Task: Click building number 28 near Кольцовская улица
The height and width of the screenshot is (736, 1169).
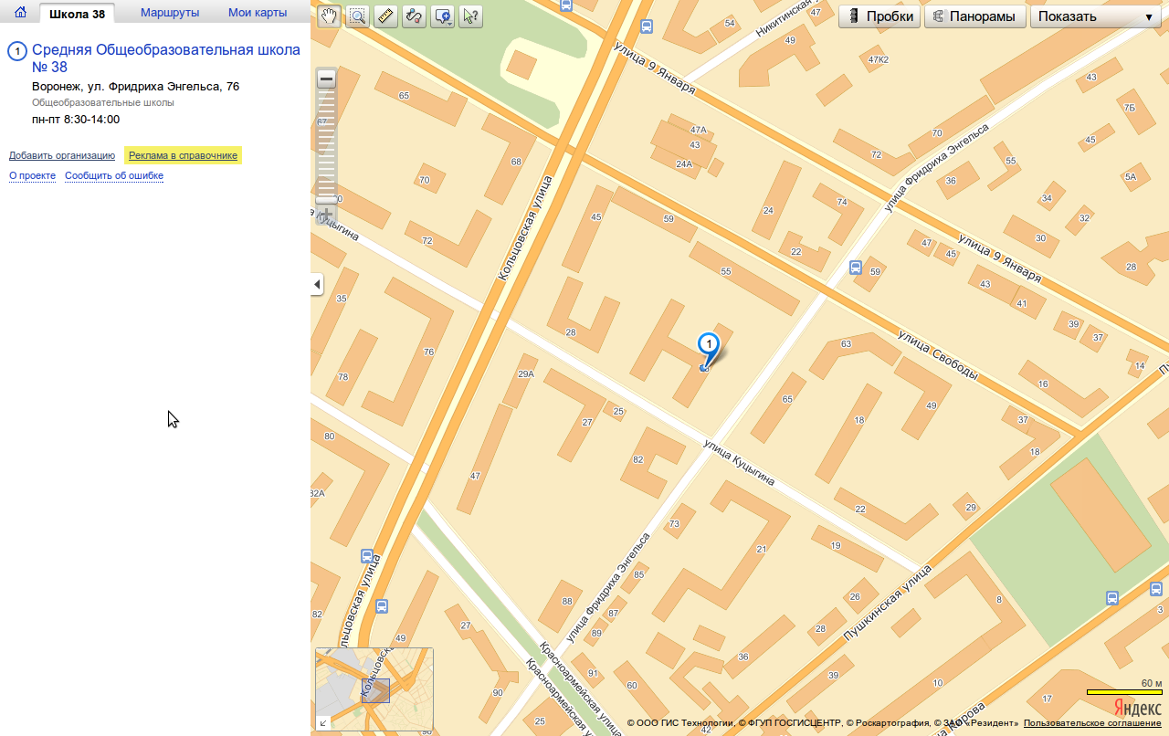Action: (x=571, y=332)
